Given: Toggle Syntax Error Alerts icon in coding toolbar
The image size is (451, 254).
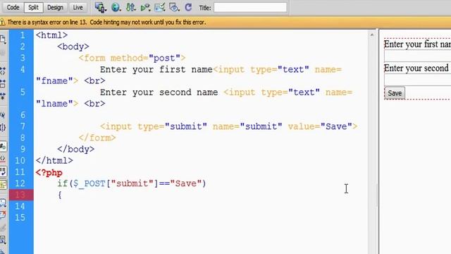Looking at the screenshot, I should coord(3,184).
